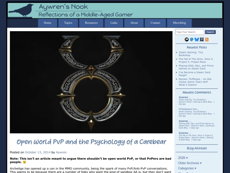230x173 pixels.
Task: Open The Fall of The Sims post
Action: [196, 61]
